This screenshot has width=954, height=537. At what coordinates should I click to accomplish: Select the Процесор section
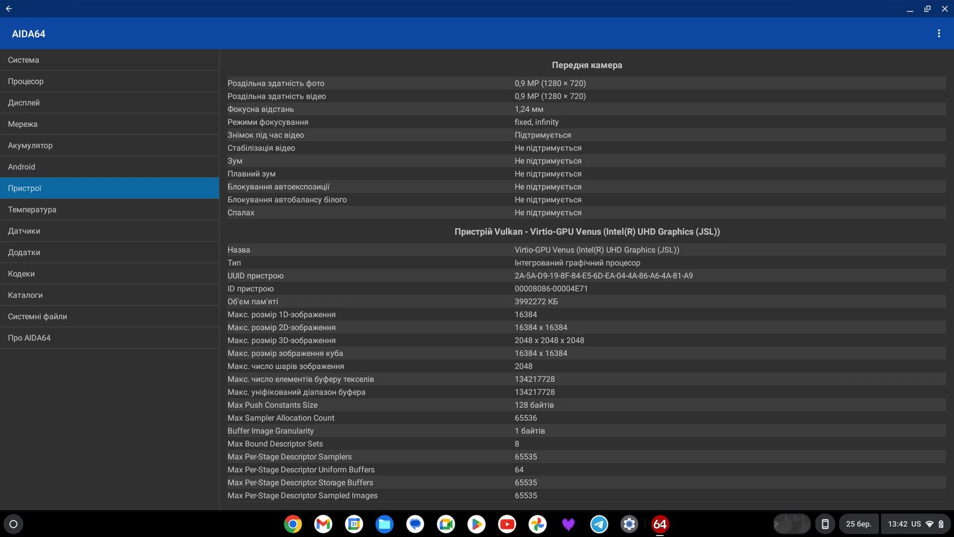(x=109, y=81)
